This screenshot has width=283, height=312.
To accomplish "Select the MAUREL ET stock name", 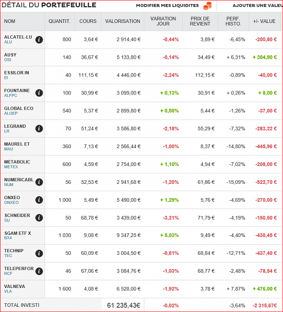I will [x=17, y=144].
